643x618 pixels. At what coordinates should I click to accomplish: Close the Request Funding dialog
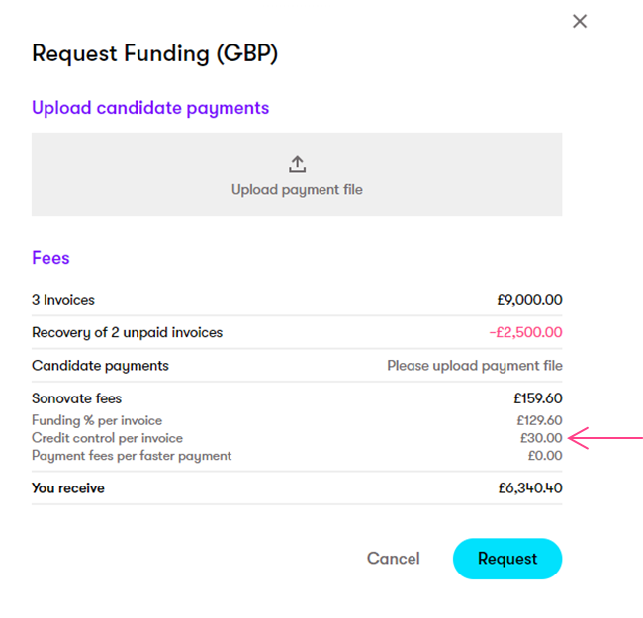(x=580, y=21)
